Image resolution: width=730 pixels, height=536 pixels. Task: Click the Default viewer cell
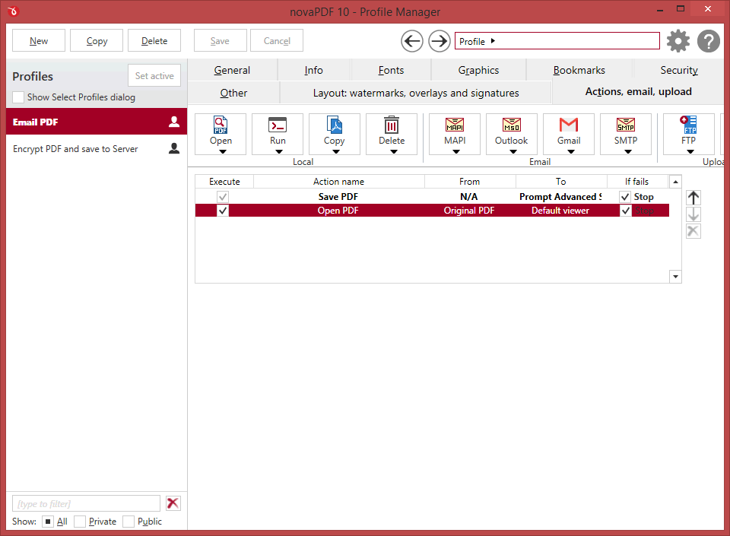click(x=560, y=211)
